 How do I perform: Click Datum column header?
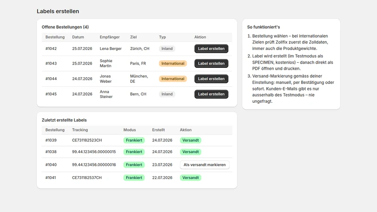click(78, 37)
